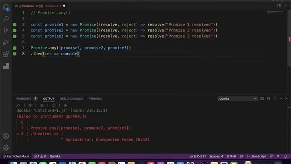Screen dimensions: 291x164
Task: Open the Run and Debug view
Action: click(6, 42)
